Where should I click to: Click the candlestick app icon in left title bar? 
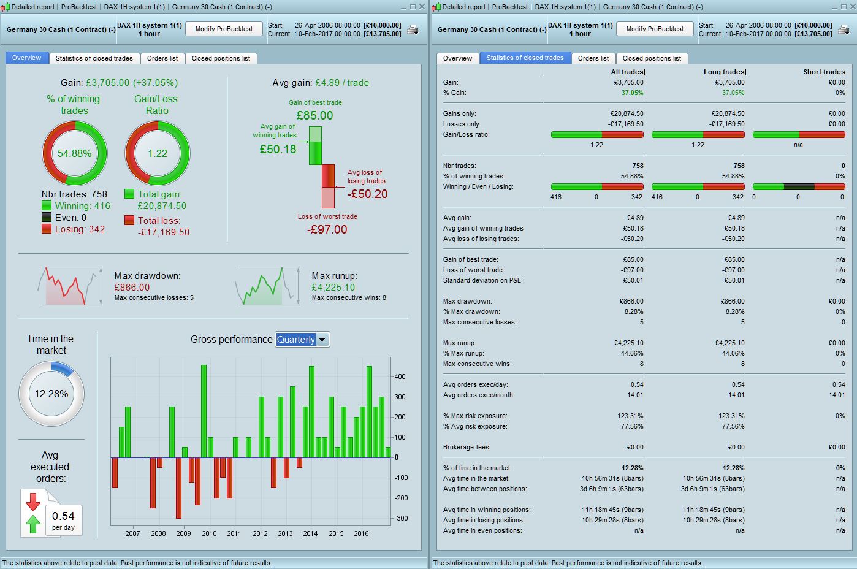pyautogui.click(x=6, y=7)
